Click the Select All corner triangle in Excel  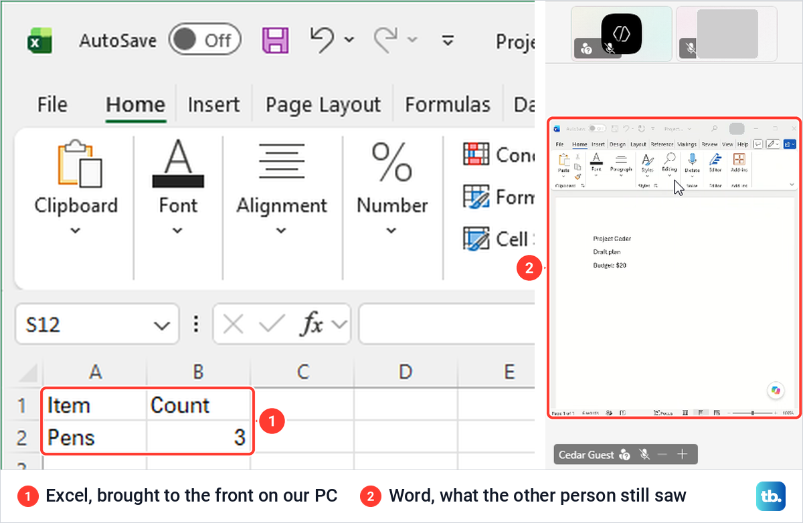coord(27,373)
